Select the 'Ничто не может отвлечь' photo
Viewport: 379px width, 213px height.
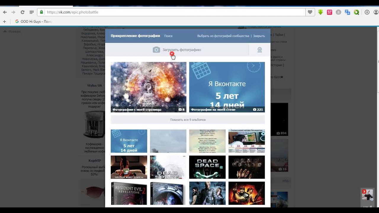pyautogui.click(x=129, y=167)
